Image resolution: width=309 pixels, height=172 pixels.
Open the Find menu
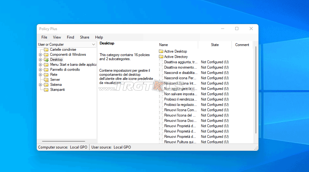[70, 37]
